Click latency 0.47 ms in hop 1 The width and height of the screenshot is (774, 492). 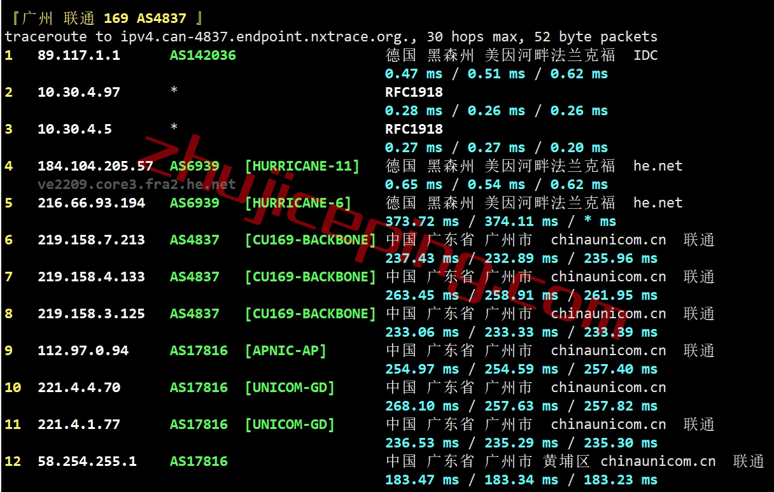[414, 74]
